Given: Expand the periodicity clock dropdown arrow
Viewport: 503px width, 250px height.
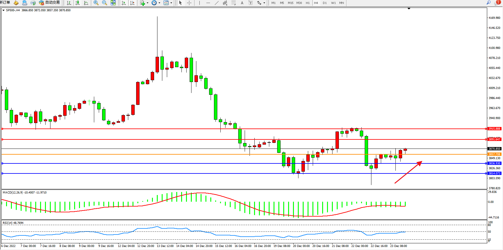Looking at the screenshot, I should pyautogui.click(x=159, y=3).
